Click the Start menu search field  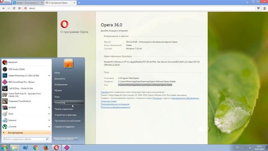point(24,139)
